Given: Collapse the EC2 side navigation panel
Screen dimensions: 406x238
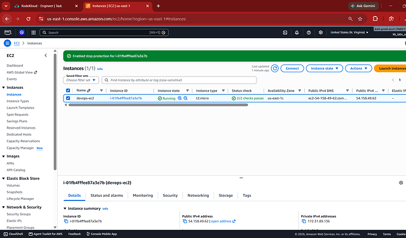Looking at the screenshot, I should pos(45,55).
